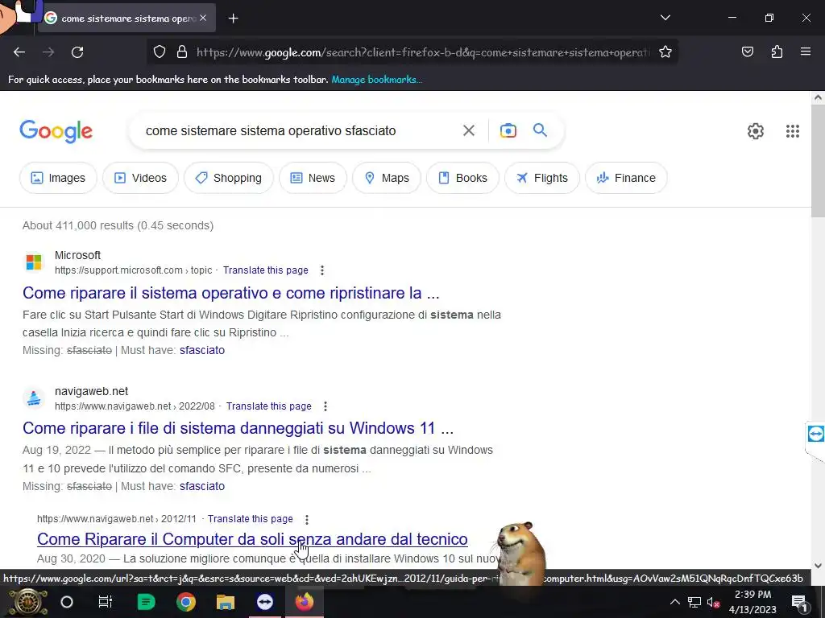Open the Firefox application menu
This screenshot has width=825, height=618.
(x=806, y=51)
